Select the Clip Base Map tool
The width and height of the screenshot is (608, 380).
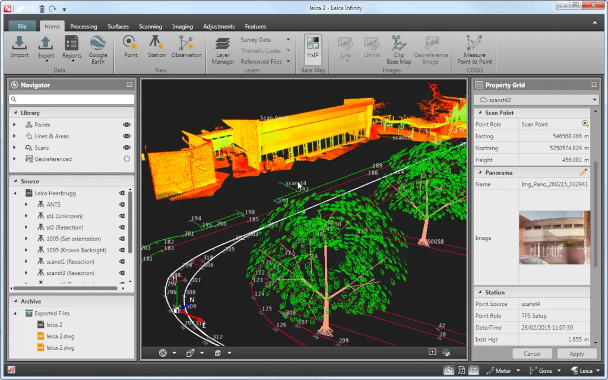tap(398, 49)
